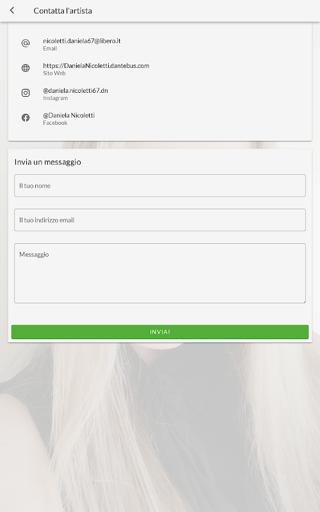320x512 pixels.
Task: Click the Facebook logo icon
Action: pyautogui.click(x=26, y=118)
